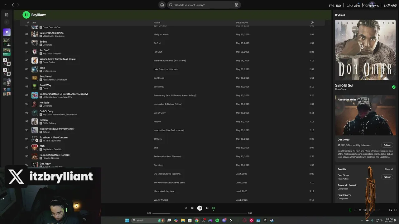Open the play queue
Viewport: 399px width, 224px height.
click(x=360, y=210)
